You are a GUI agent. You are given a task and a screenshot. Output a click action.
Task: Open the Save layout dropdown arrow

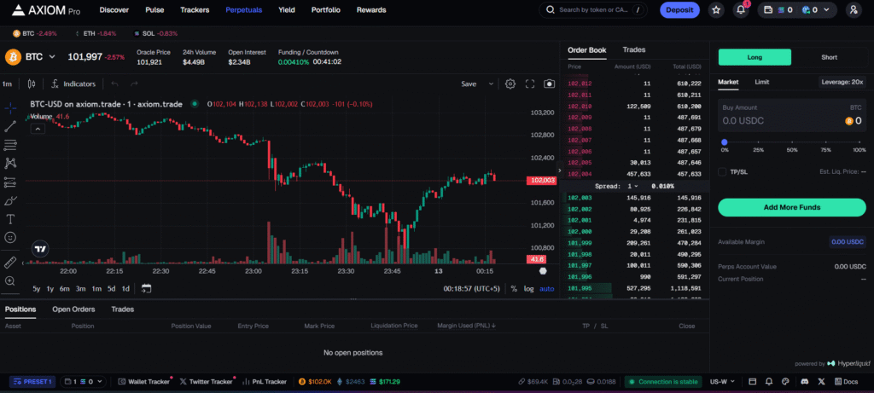(x=491, y=84)
